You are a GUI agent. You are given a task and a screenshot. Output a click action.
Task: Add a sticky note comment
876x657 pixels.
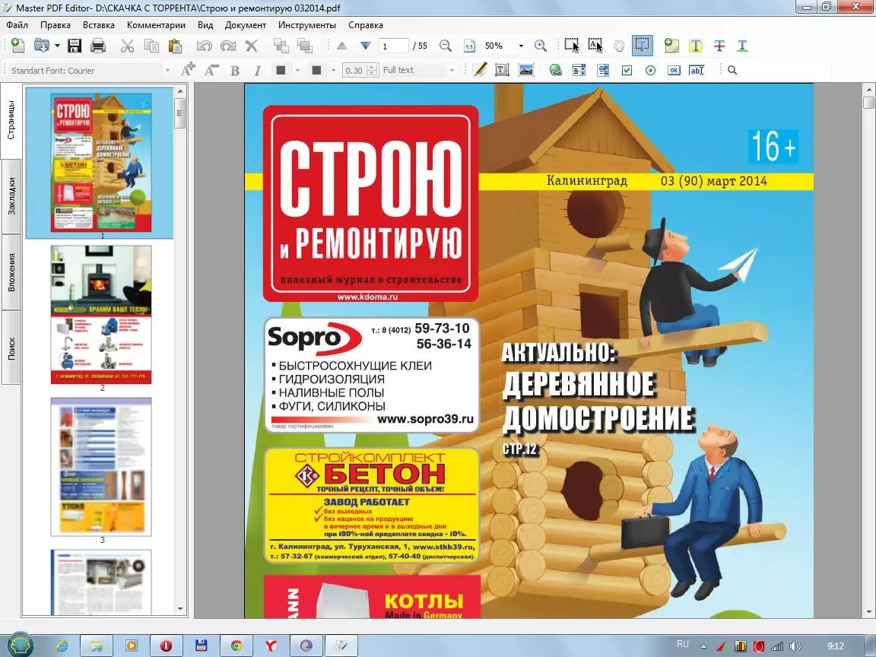click(x=671, y=46)
